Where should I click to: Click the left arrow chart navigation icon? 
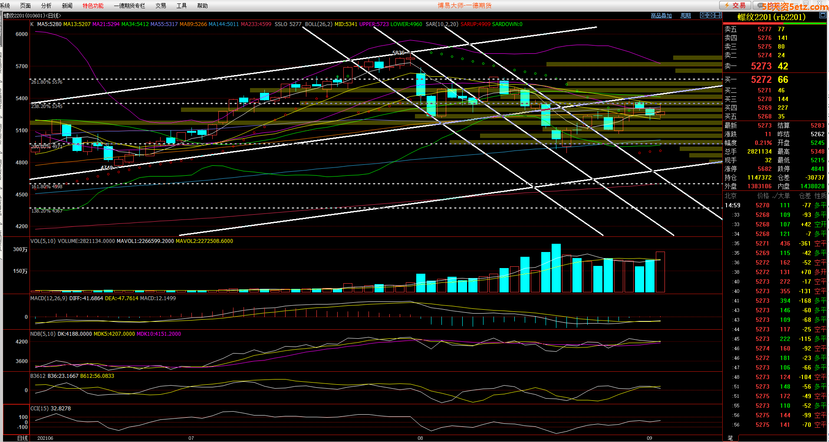tap(704, 15)
